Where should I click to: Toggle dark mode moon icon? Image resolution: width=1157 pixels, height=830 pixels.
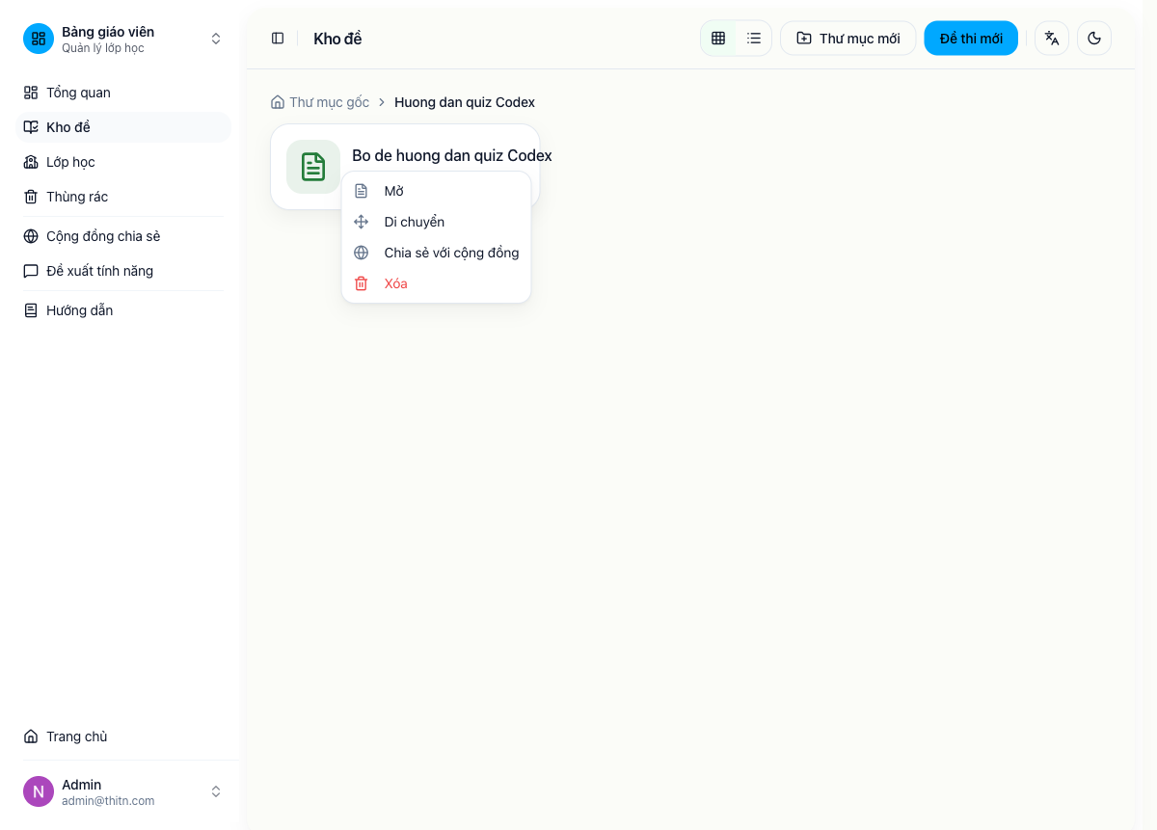coord(1094,39)
